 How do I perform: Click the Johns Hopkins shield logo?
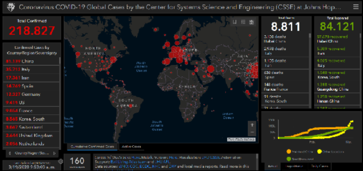coord(10,7)
